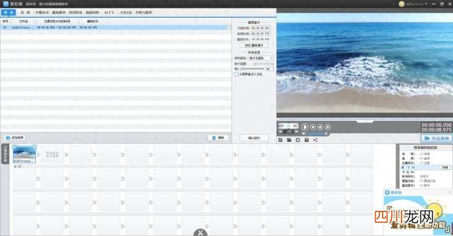The image size is (453, 236).
Task: Adjust the preview volume slider
Action: coord(318,133)
